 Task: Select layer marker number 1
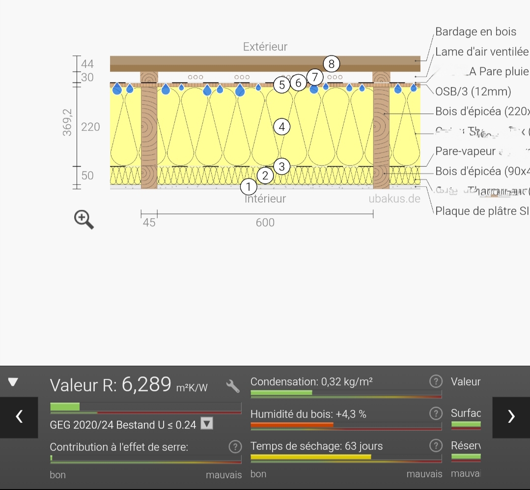(x=249, y=186)
